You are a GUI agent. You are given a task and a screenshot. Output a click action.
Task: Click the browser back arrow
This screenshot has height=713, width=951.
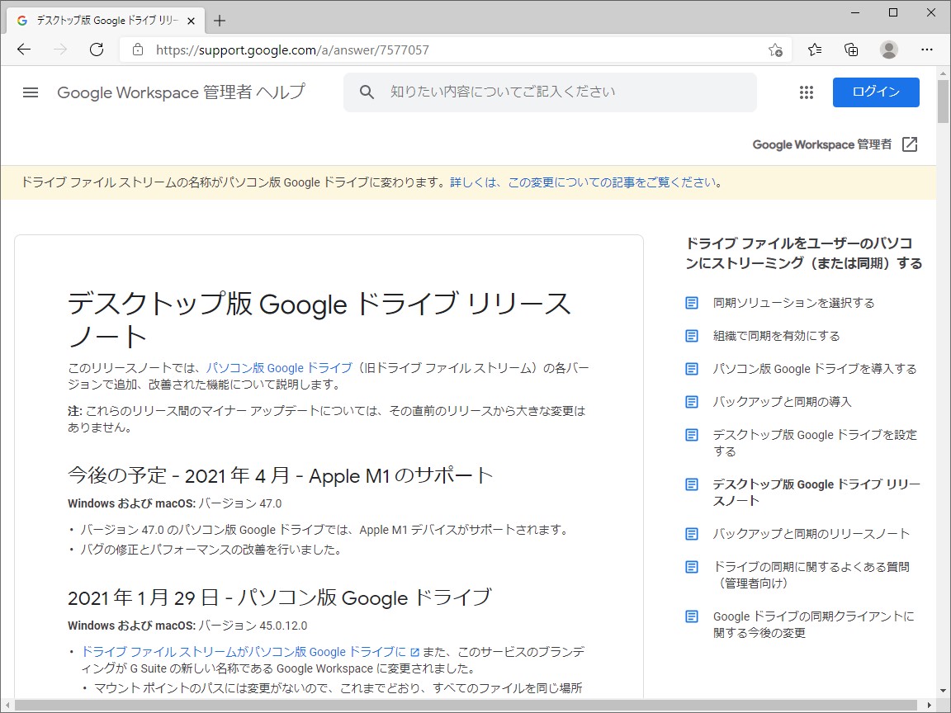[23, 49]
